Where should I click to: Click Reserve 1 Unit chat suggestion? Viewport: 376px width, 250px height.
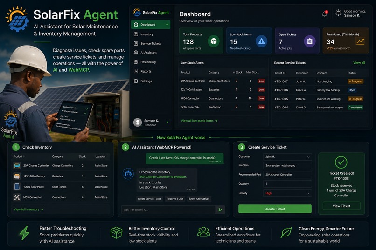pos(175,199)
